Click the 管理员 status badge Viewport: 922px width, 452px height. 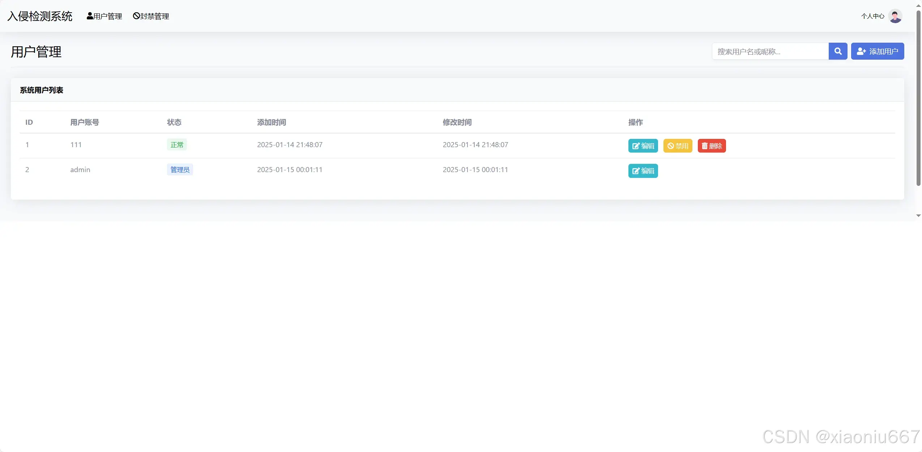tap(180, 170)
